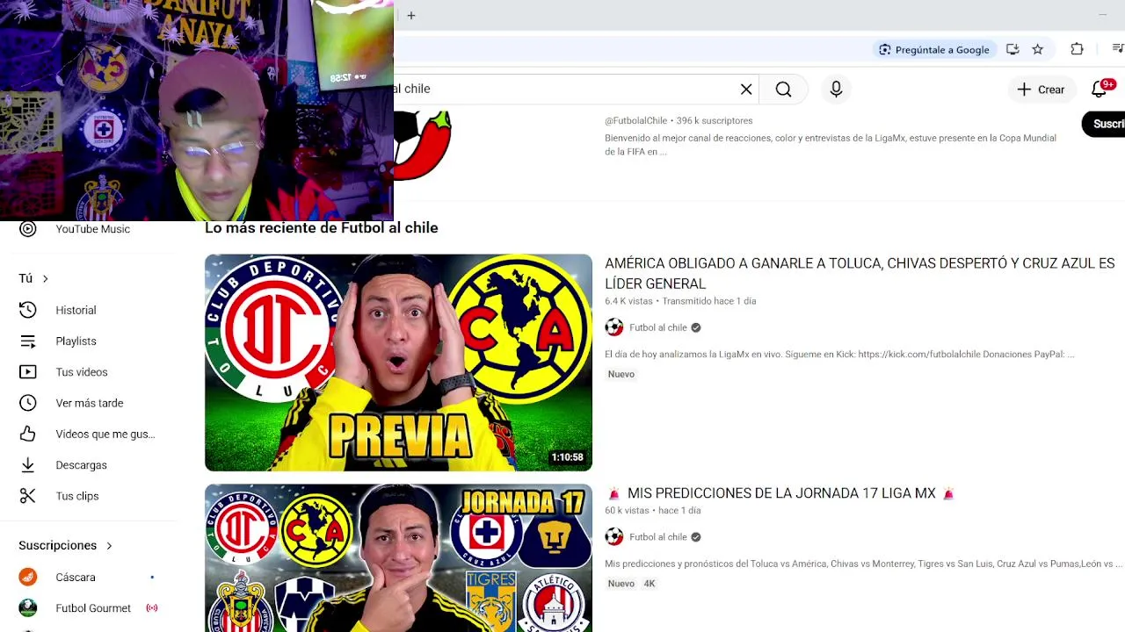The height and width of the screenshot is (632, 1125).
Task: Open the browser extensions puzzle icon
Action: pos(1077,50)
